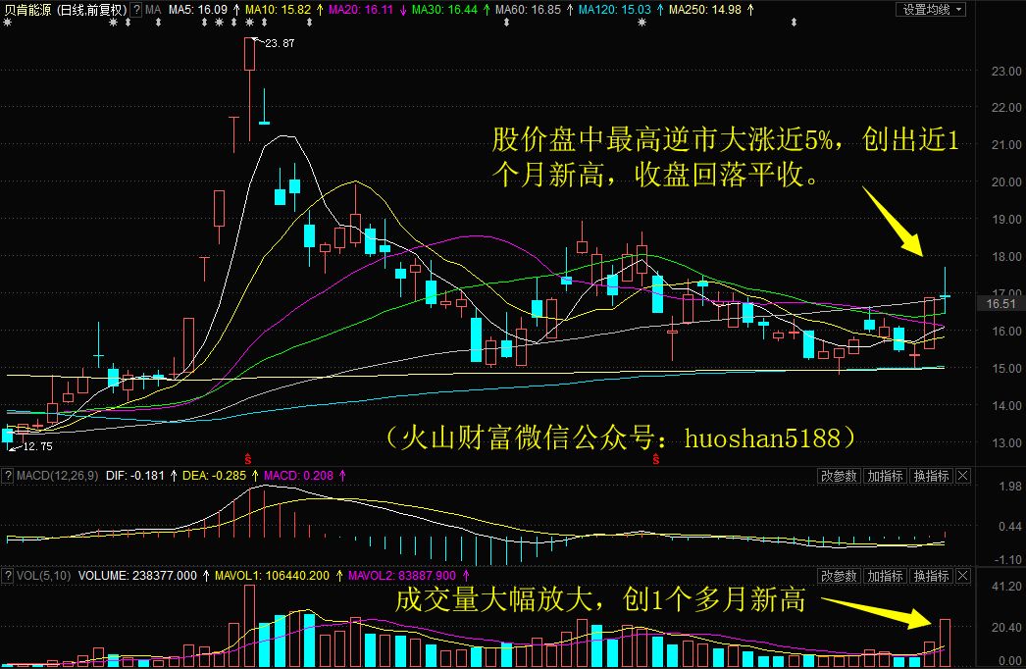
Task: Click the 23.87 high price label
Action: [x=280, y=43]
